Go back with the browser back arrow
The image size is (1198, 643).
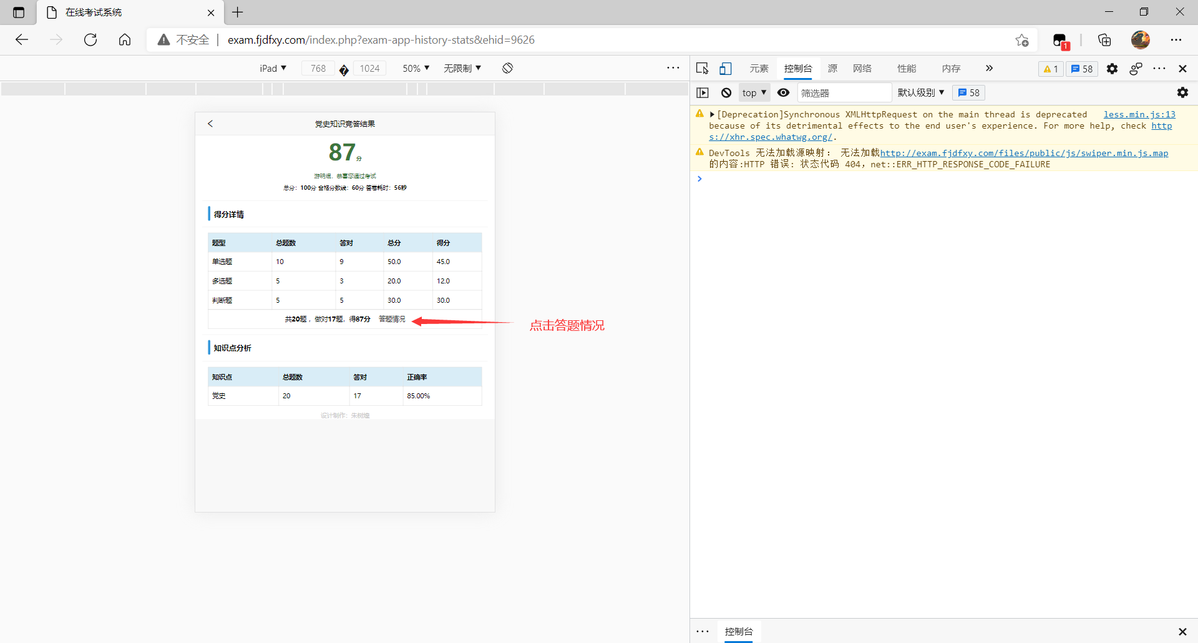[22, 40]
